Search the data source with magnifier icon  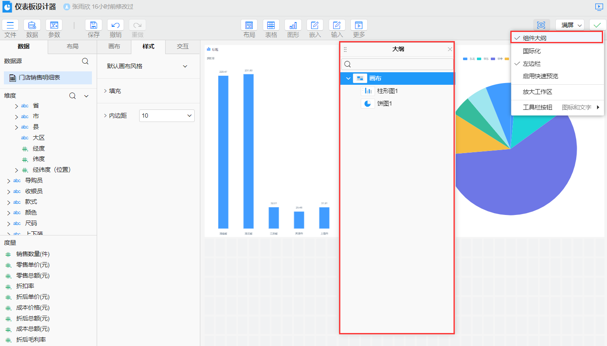pos(85,61)
